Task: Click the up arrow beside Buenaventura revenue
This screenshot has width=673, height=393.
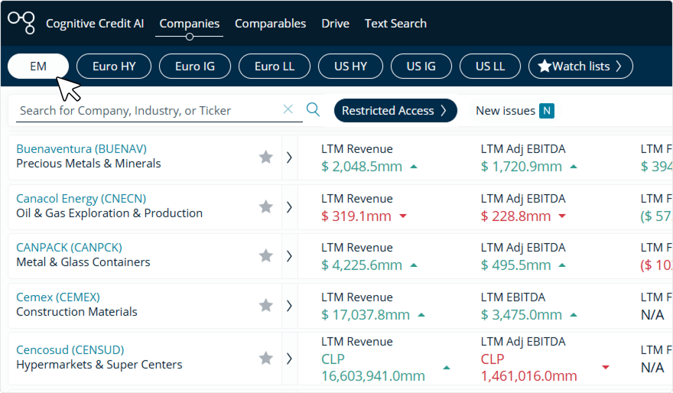Action: click(414, 167)
